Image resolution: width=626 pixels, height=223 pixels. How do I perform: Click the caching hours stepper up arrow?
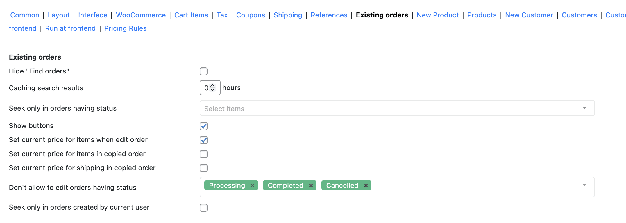(213, 85)
